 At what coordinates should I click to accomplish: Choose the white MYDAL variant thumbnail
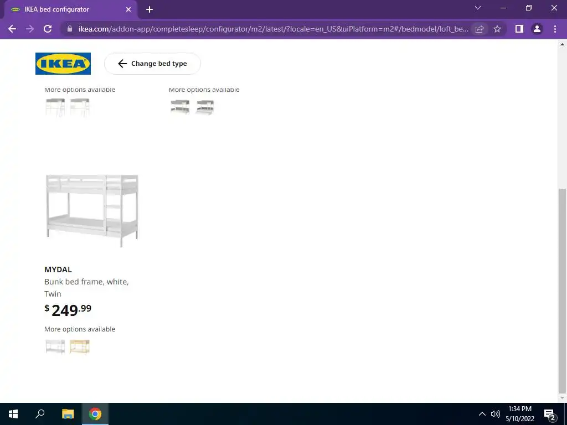[x=55, y=346]
